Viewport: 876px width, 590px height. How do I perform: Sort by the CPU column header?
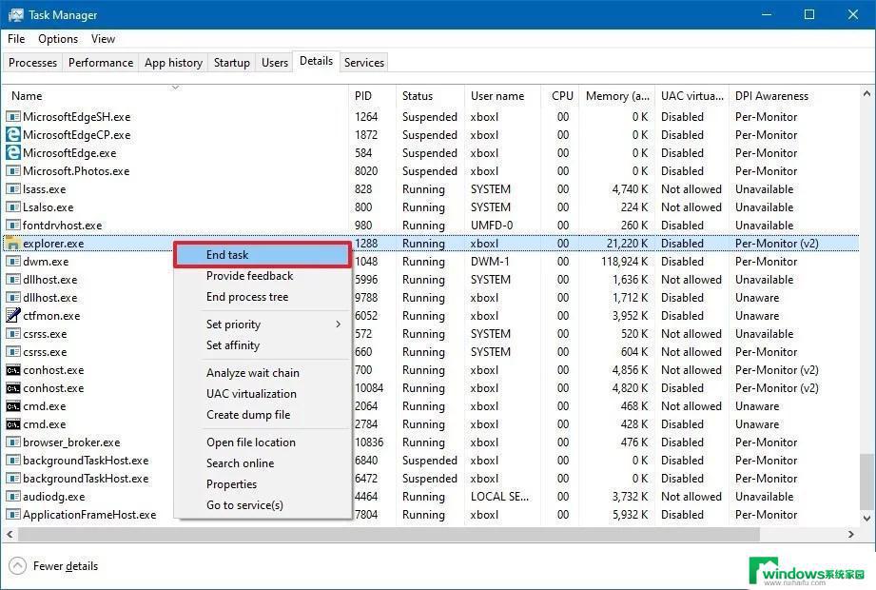(x=560, y=95)
